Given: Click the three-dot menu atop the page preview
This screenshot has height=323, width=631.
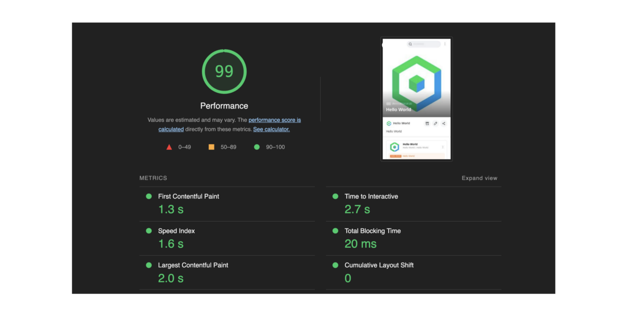Looking at the screenshot, I should (x=445, y=44).
